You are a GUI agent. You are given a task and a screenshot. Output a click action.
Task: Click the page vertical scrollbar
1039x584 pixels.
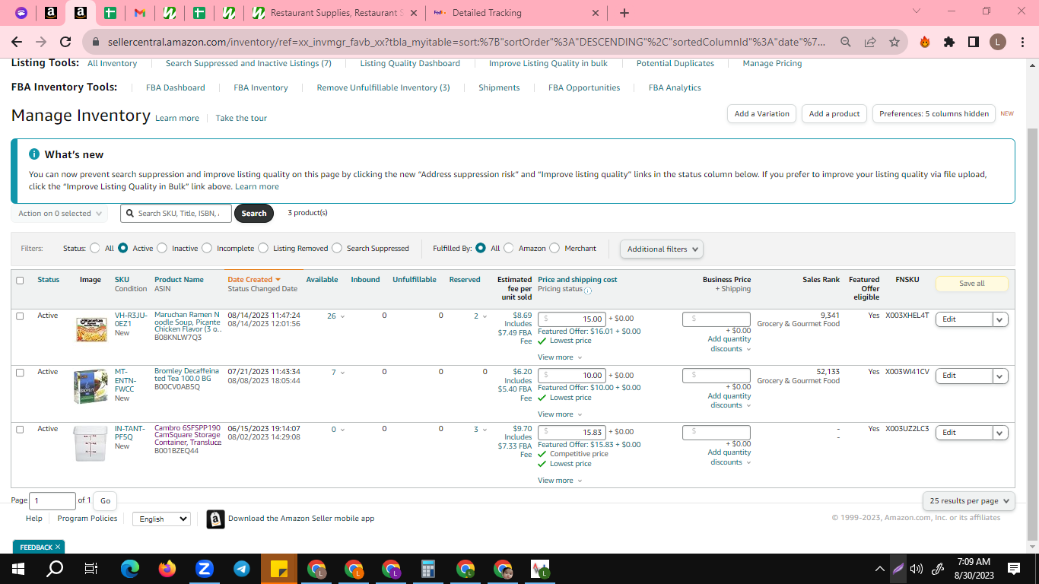pyautogui.click(x=1032, y=335)
